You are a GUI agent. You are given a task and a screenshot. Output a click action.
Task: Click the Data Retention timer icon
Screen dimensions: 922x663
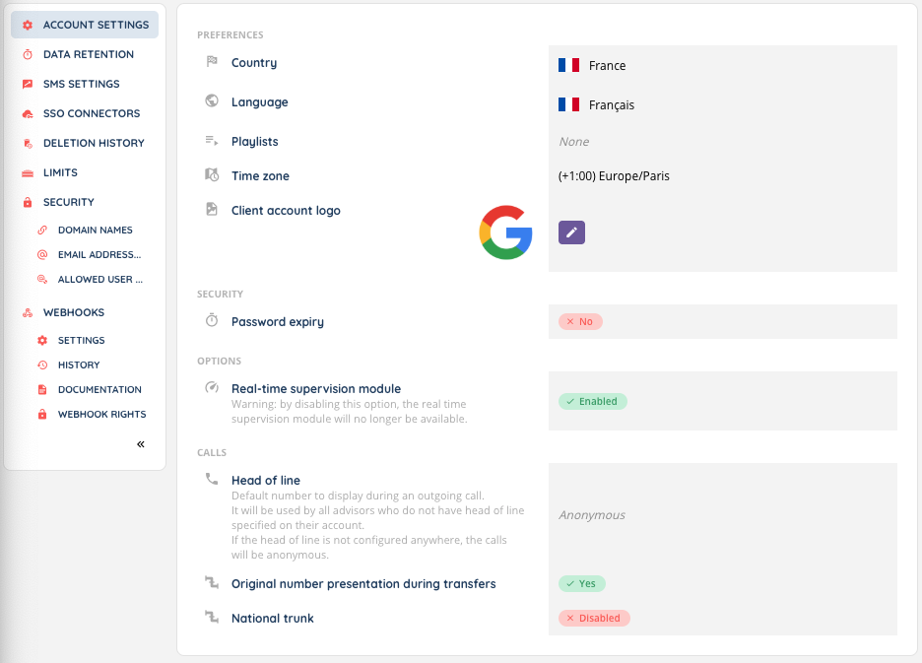point(28,54)
